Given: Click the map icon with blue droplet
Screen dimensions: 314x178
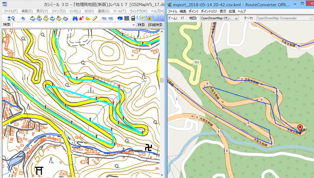Looking at the screenshot, I should click(52, 18).
